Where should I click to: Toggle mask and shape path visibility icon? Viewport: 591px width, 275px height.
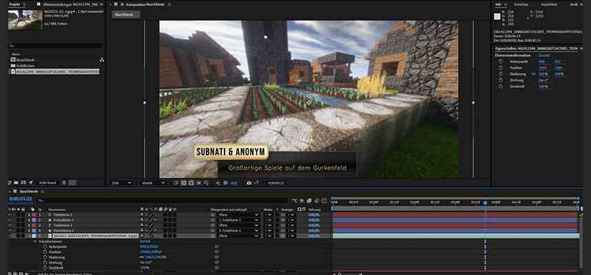pyautogui.click(x=191, y=183)
